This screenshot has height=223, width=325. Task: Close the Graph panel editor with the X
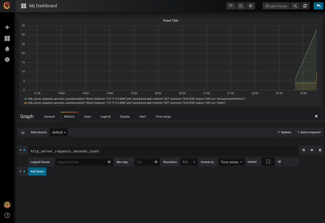click(316, 116)
